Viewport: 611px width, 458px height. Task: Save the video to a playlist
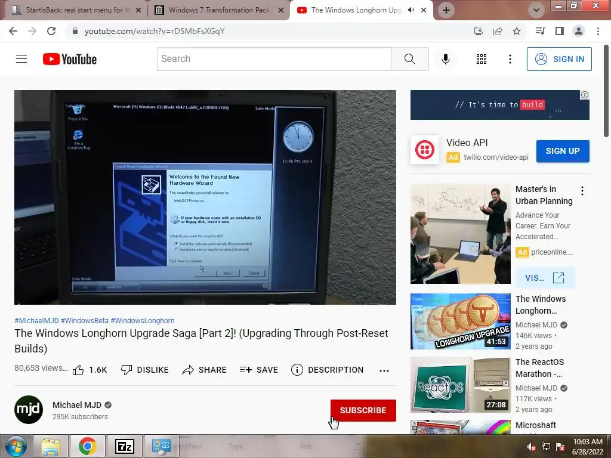coord(259,370)
